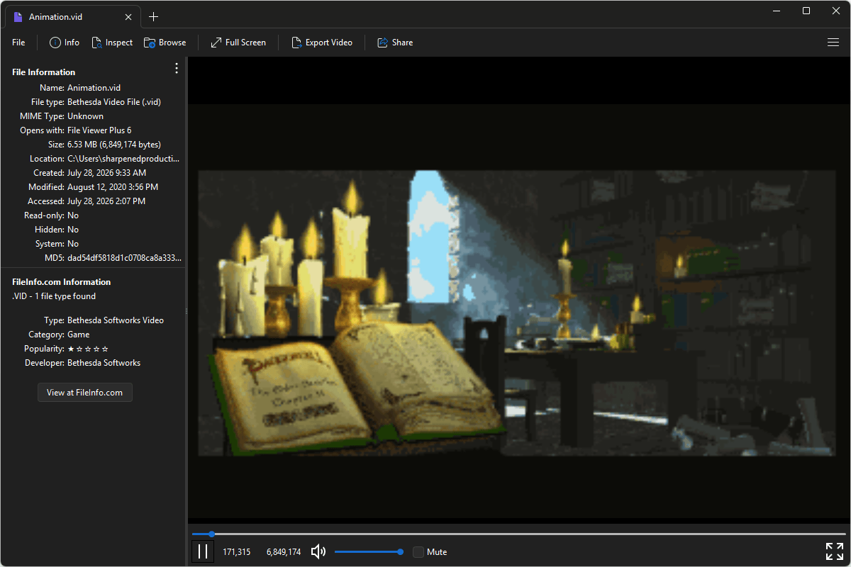
Task: Click total size counter 6,849,174
Action: coord(284,551)
